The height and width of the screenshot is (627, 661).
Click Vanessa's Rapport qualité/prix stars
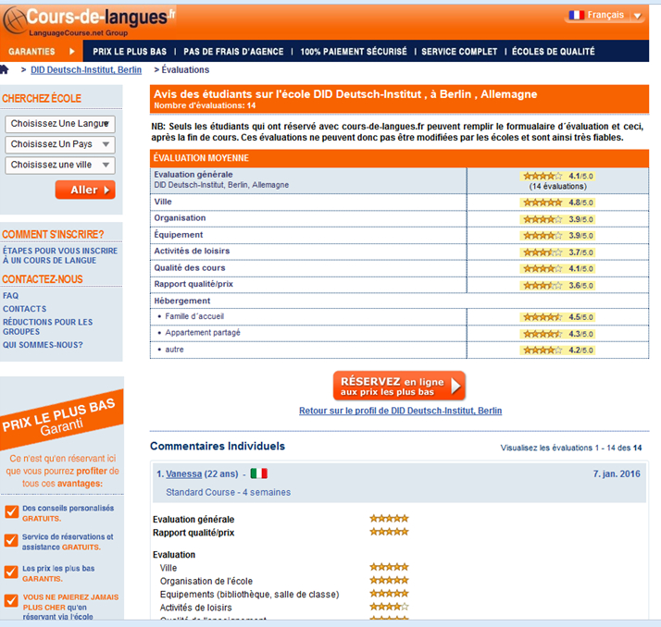pyautogui.click(x=389, y=532)
